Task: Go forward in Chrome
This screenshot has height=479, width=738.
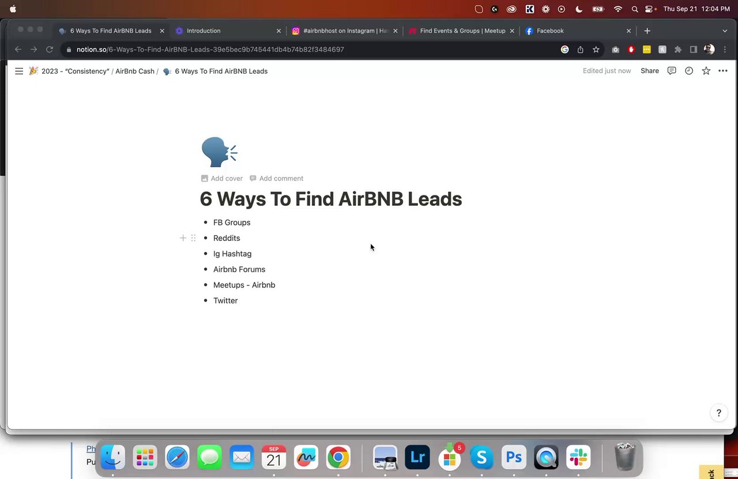Action: pos(33,50)
